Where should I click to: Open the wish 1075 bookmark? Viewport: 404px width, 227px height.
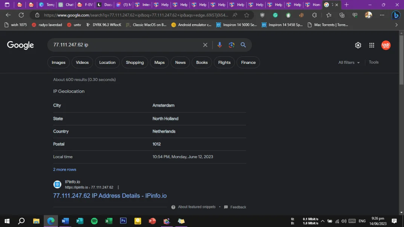coord(16,25)
